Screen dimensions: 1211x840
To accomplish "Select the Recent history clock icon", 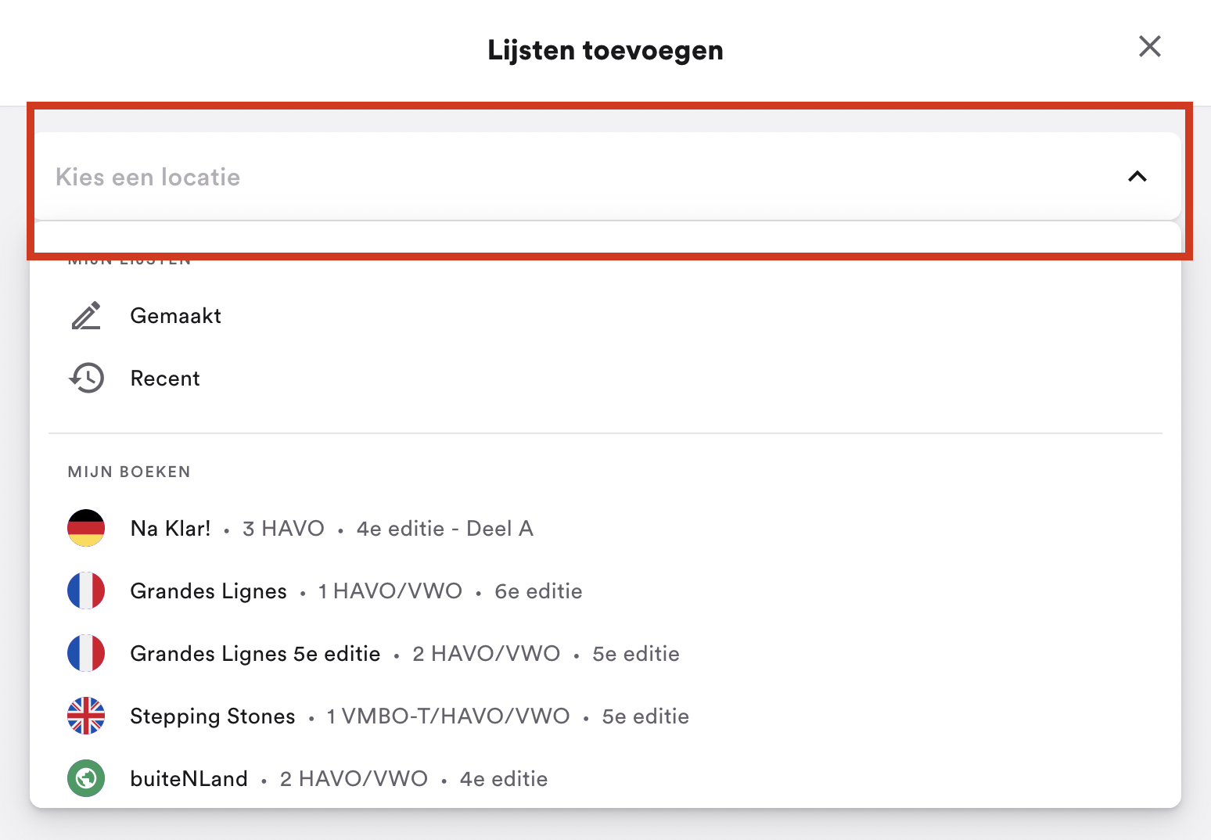I will 87,379.
